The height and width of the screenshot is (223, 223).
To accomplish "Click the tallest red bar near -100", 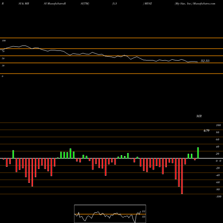I will coord(182,176).
